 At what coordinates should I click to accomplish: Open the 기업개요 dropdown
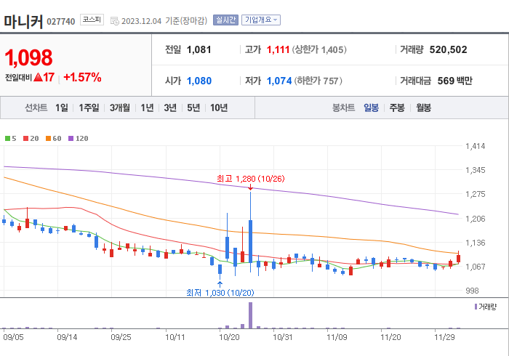260,20
